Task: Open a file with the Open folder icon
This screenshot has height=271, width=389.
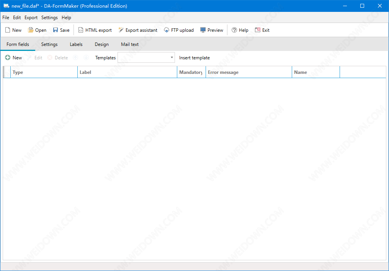Action: [x=31, y=30]
